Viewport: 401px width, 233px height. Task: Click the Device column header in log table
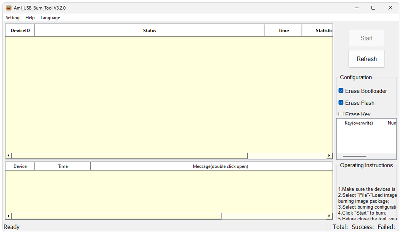(x=20, y=166)
